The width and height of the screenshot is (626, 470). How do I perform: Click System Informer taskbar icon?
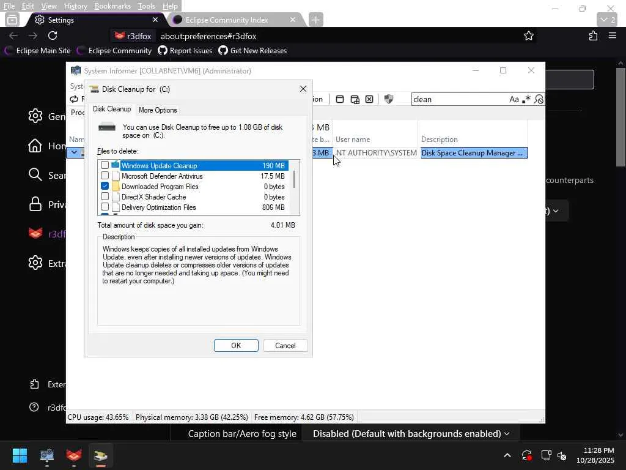pyautogui.click(x=46, y=455)
